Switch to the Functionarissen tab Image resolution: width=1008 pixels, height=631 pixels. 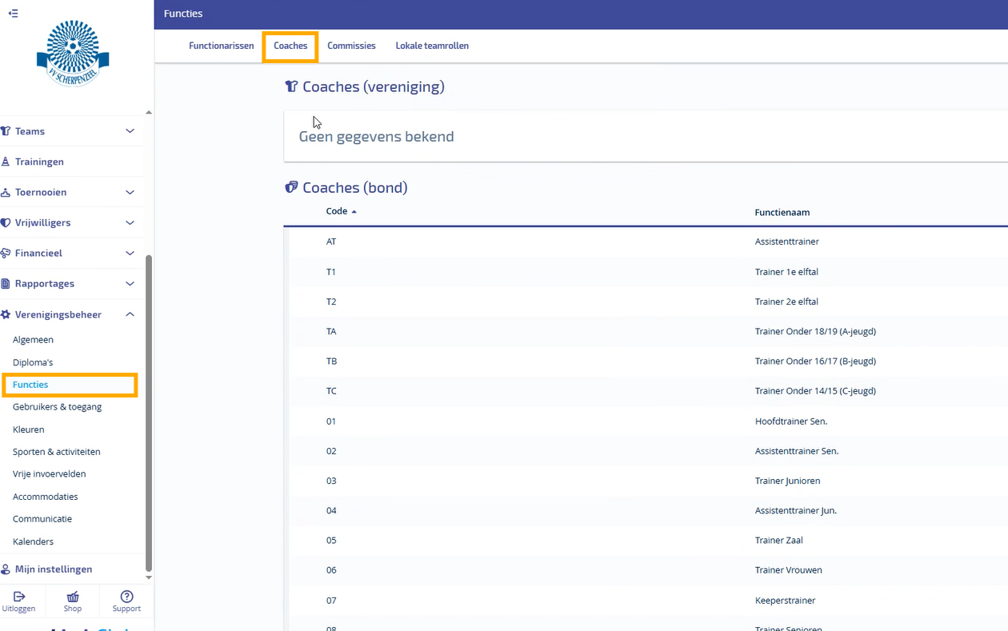[x=222, y=46]
